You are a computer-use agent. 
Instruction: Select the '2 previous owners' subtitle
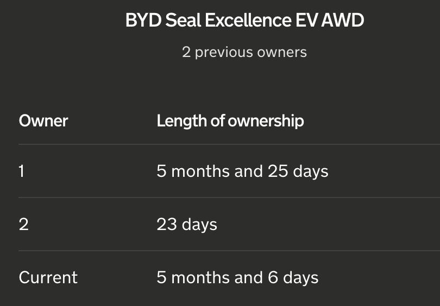244,52
